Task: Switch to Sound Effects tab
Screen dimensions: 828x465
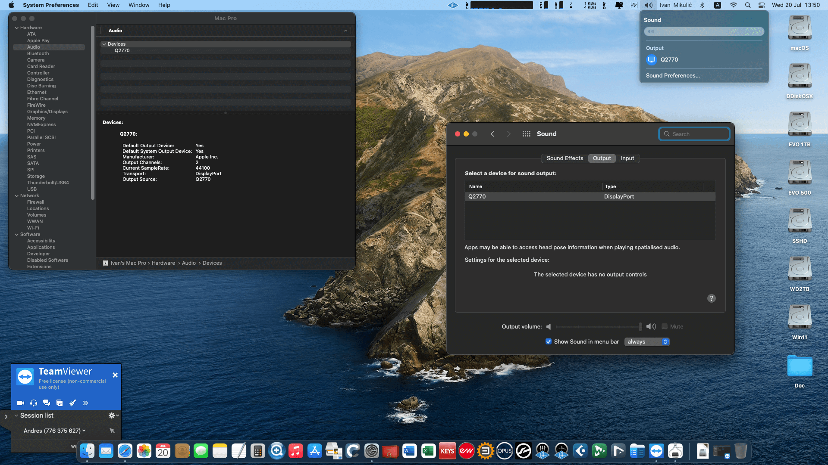Action: tap(565, 158)
